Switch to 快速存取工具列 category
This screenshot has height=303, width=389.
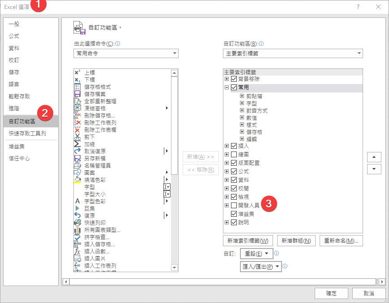point(27,133)
